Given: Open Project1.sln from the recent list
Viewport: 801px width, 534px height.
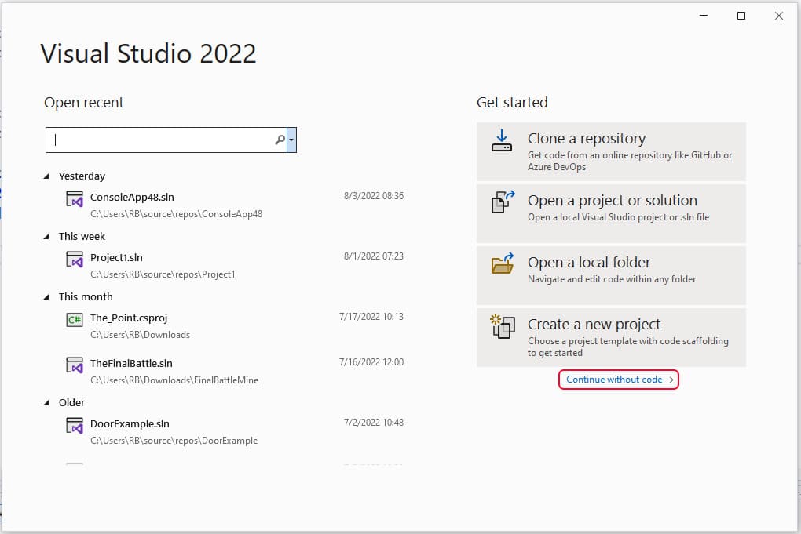Looking at the screenshot, I should tap(116, 258).
